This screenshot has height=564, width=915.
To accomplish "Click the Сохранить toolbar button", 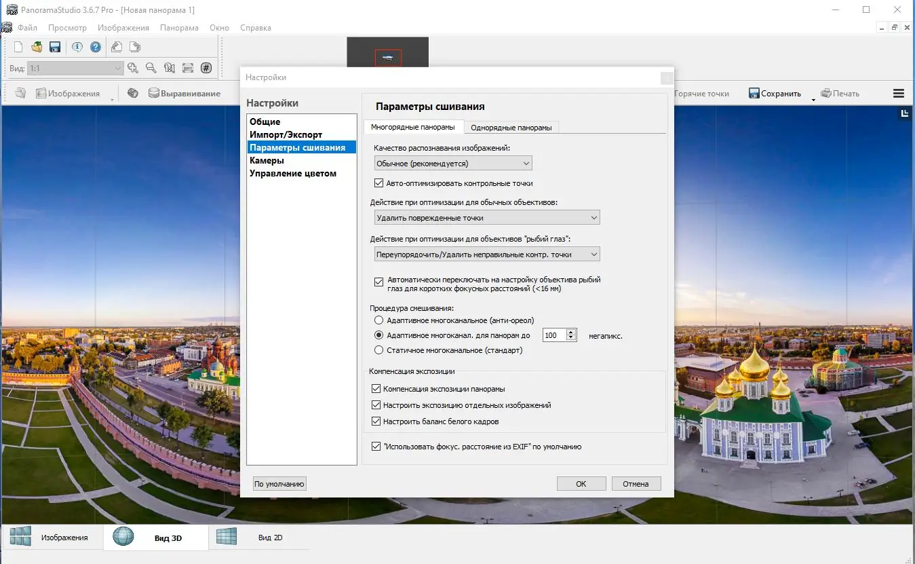I will (775, 94).
